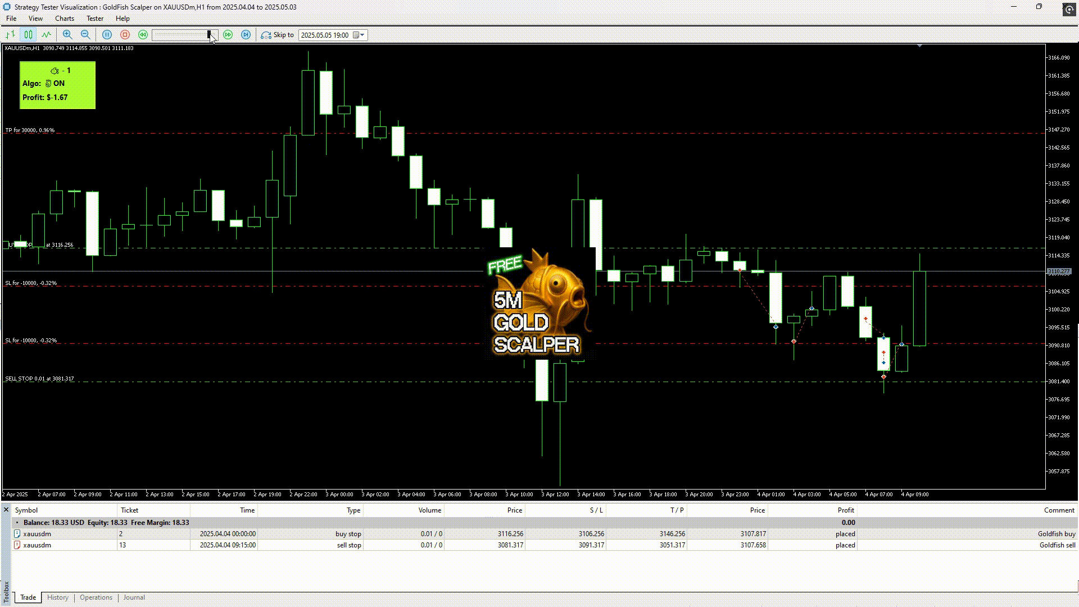Zoom in on the chart

(x=67, y=35)
